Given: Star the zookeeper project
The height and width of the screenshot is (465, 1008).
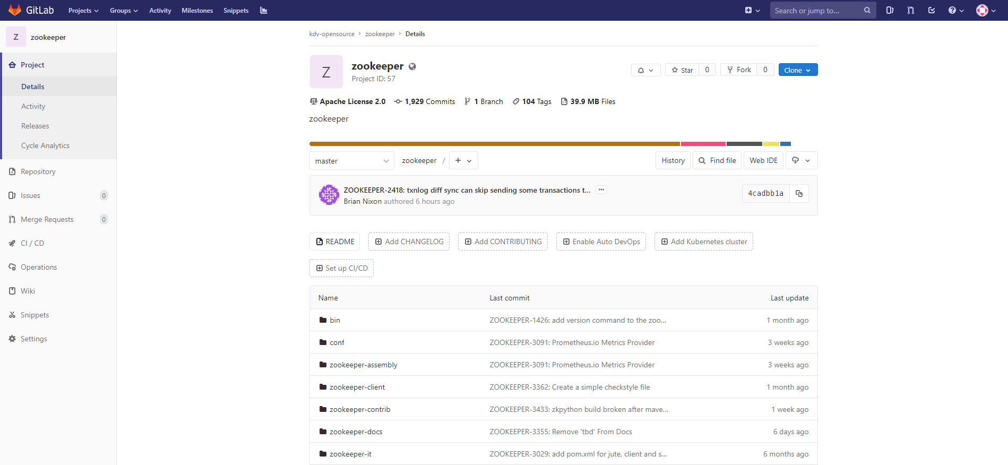Looking at the screenshot, I should click(x=682, y=70).
